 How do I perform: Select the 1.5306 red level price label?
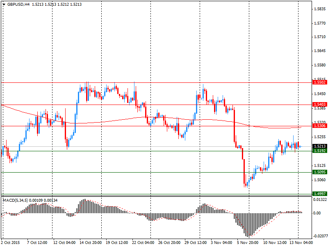click(320, 126)
